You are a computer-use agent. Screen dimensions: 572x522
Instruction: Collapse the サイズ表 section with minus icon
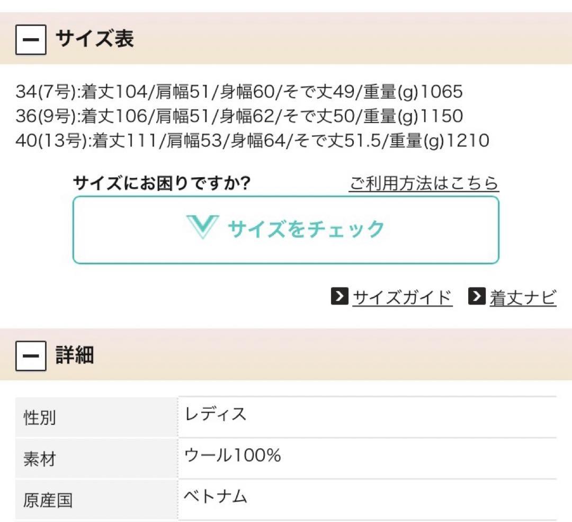click(x=31, y=39)
